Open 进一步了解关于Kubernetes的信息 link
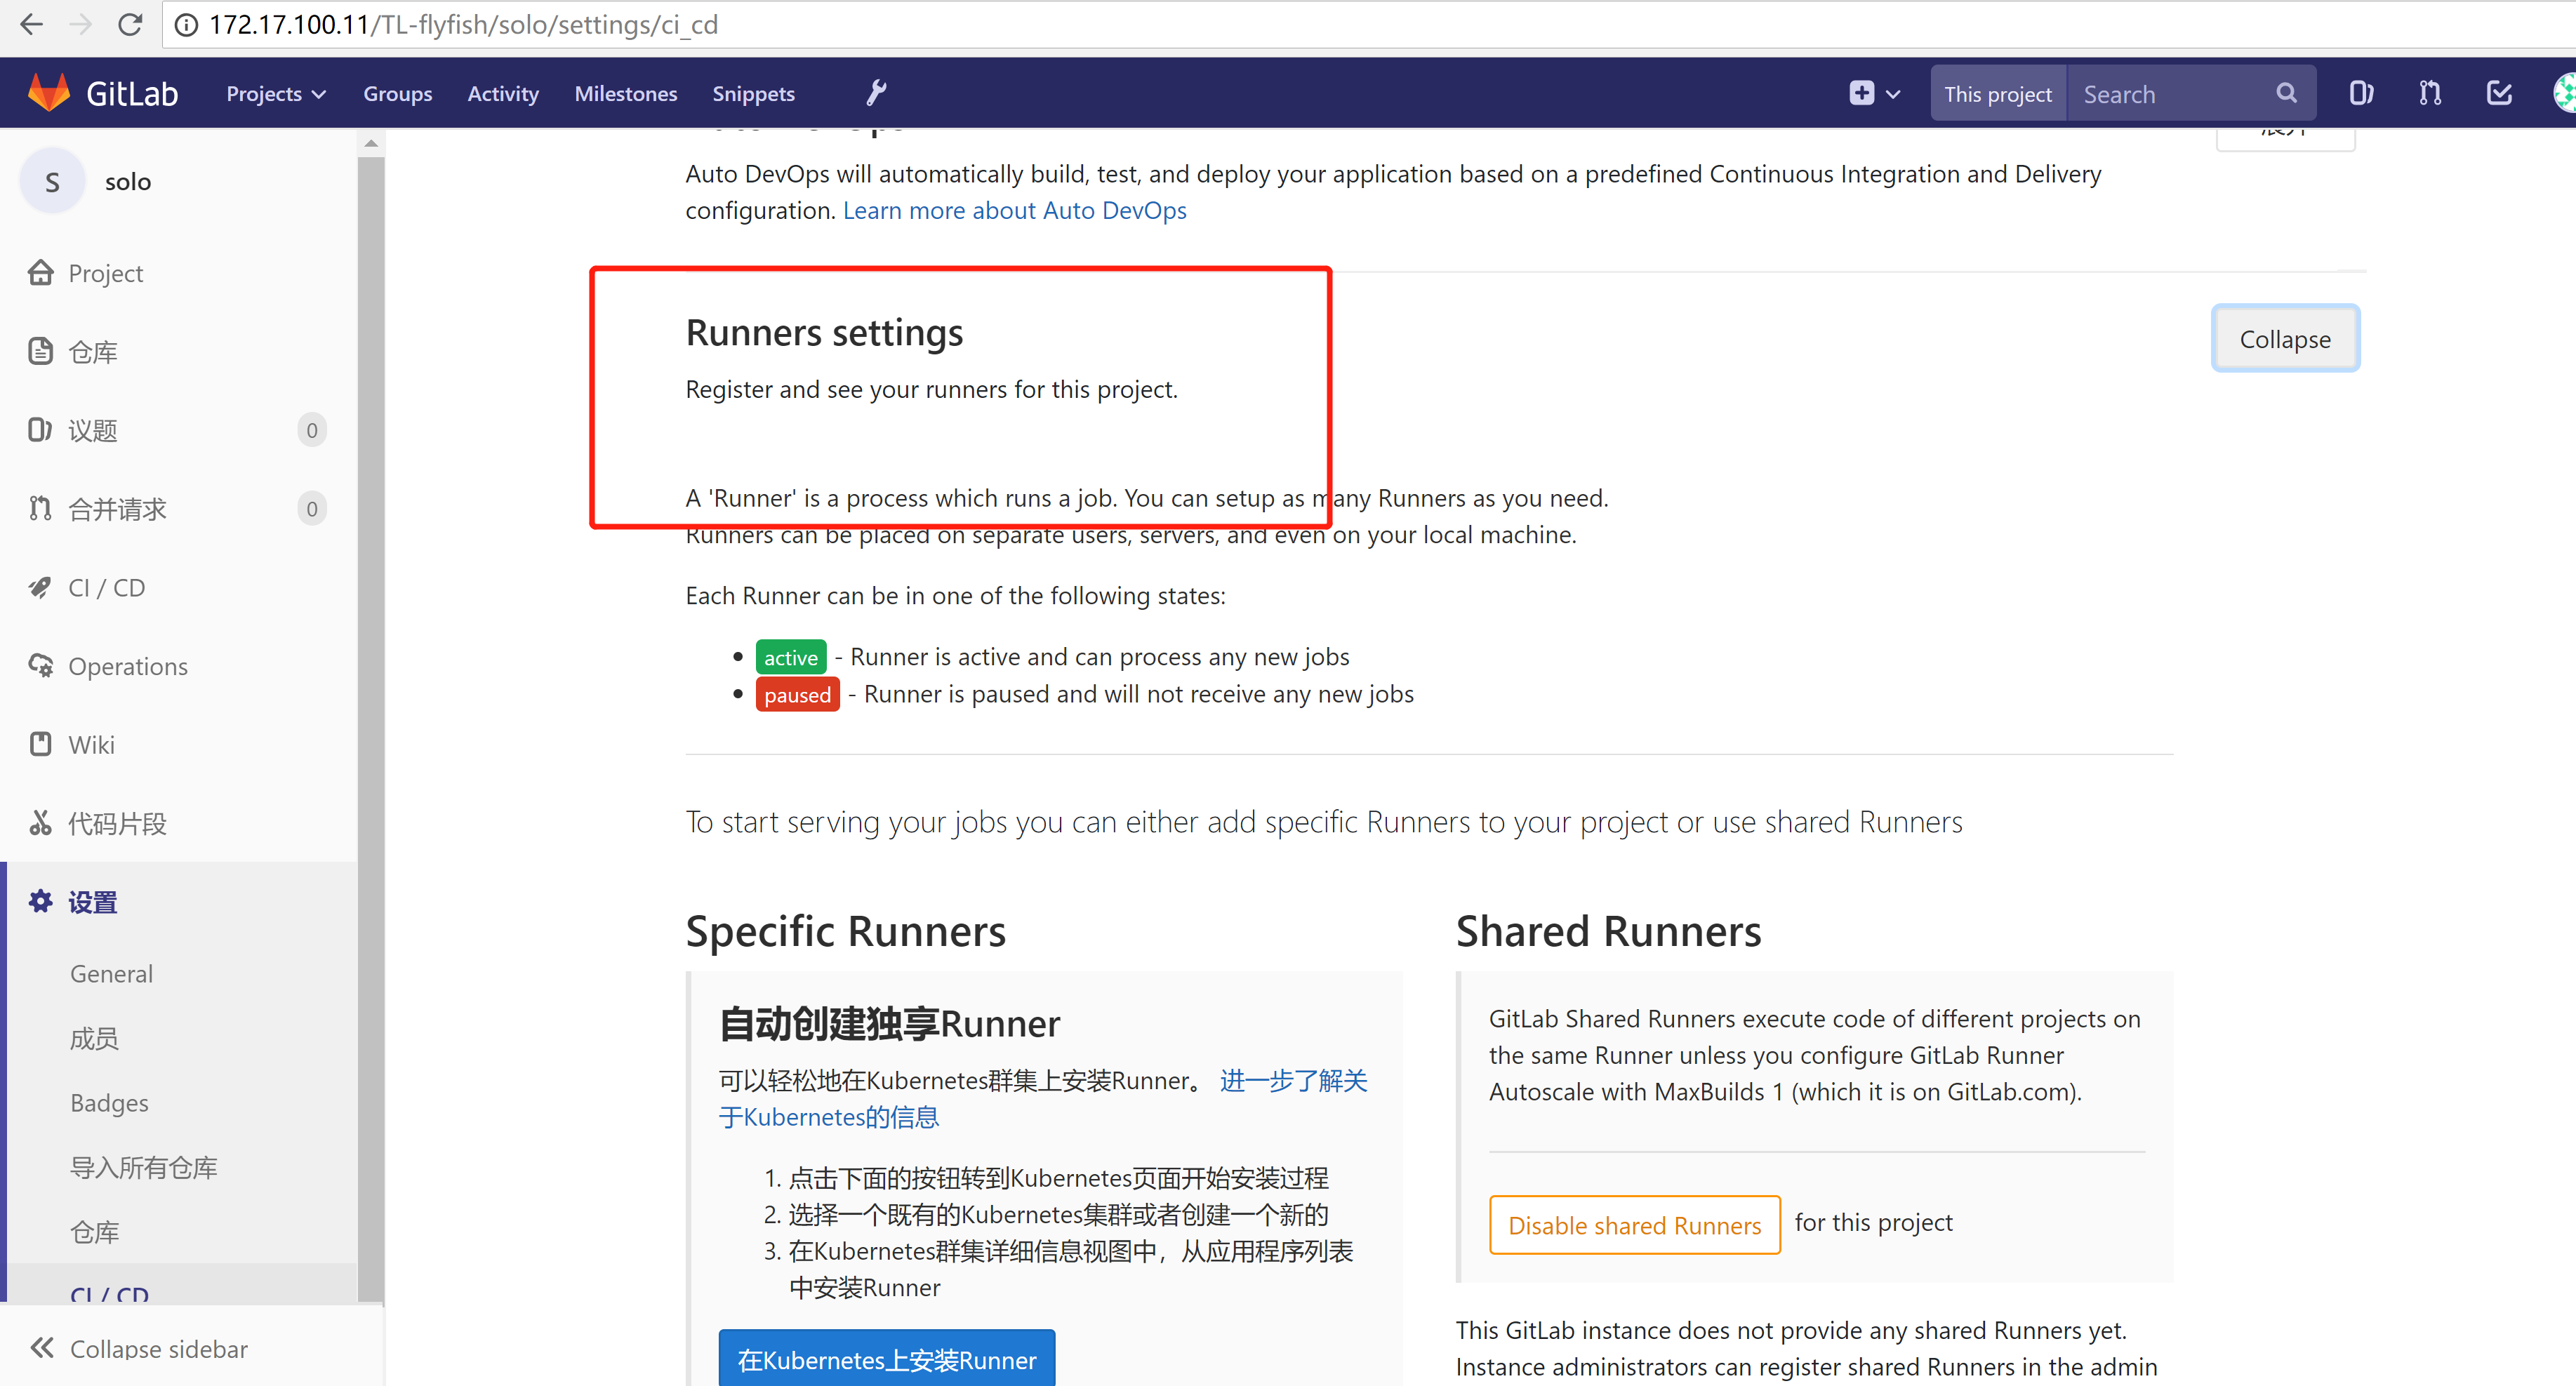 pos(1043,1098)
